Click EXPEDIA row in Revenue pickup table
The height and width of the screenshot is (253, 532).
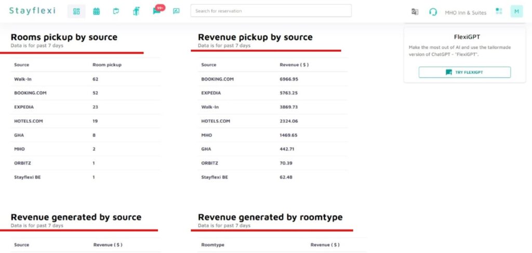[273, 93]
